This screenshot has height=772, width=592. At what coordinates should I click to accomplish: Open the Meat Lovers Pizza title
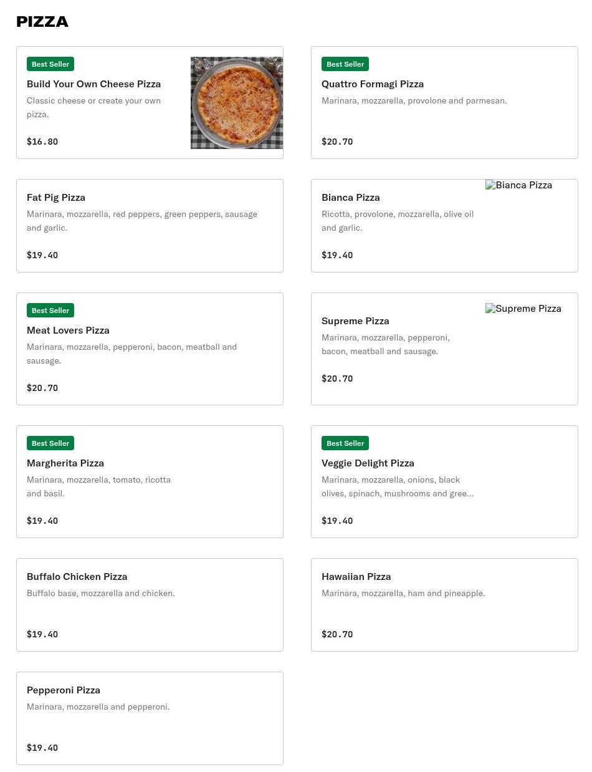click(x=68, y=330)
